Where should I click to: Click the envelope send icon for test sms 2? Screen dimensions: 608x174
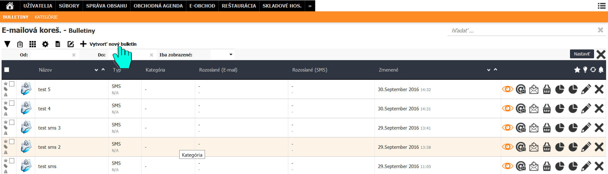click(534, 147)
